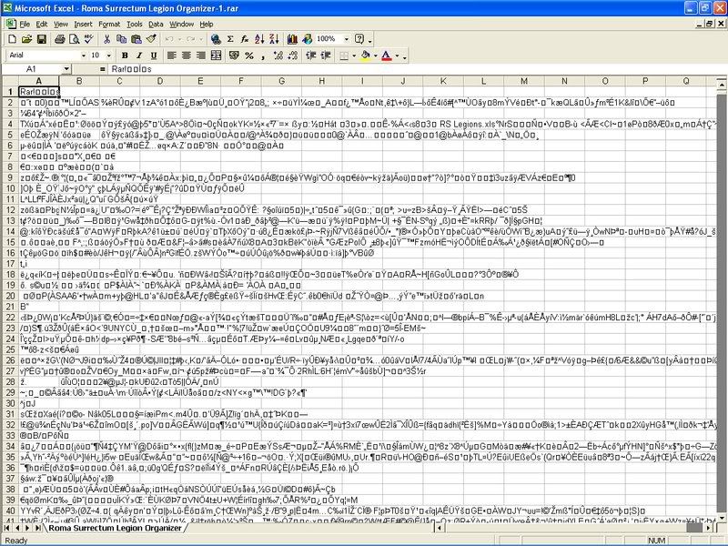The image size is (728, 546).
Task: Open the Name Box dropdown for A1
Action: click(x=66, y=69)
